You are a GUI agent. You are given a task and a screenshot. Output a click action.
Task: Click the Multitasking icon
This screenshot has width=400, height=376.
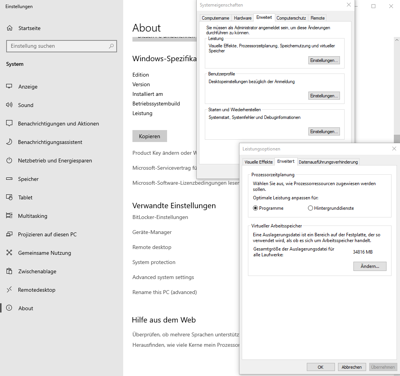[9, 216]
